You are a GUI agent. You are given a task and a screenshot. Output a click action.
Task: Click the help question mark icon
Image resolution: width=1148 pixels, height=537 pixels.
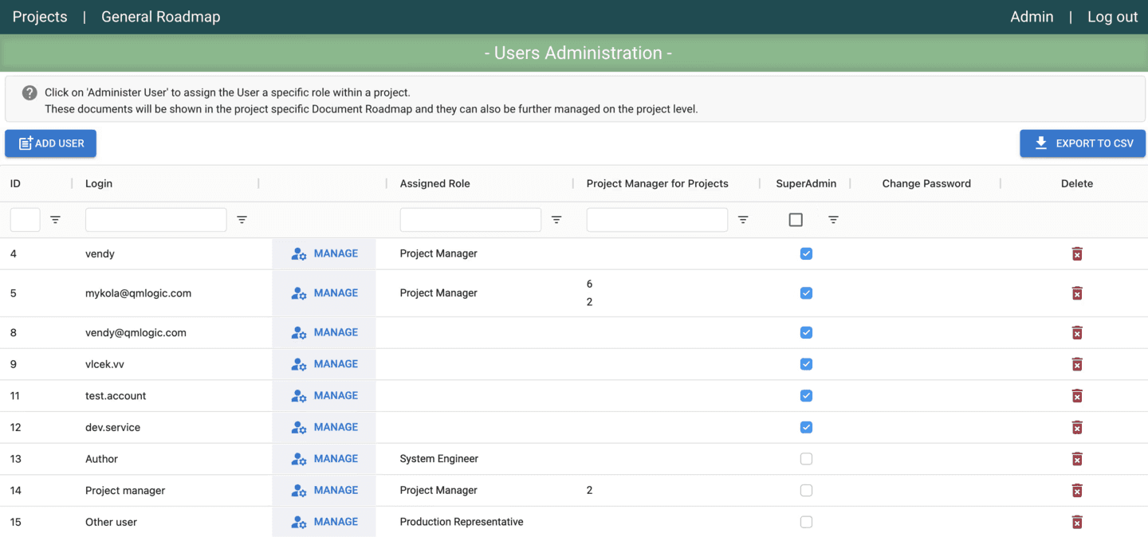[x=29, y=92]
